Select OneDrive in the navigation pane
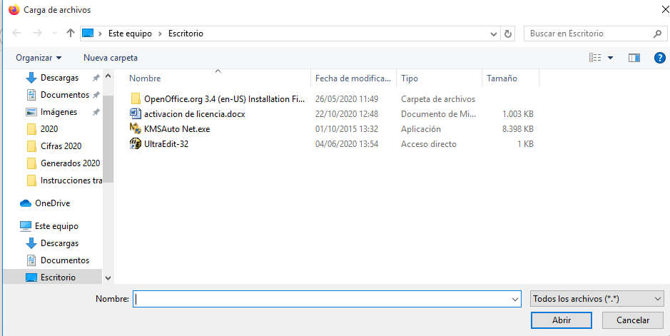 pos(52,203)
